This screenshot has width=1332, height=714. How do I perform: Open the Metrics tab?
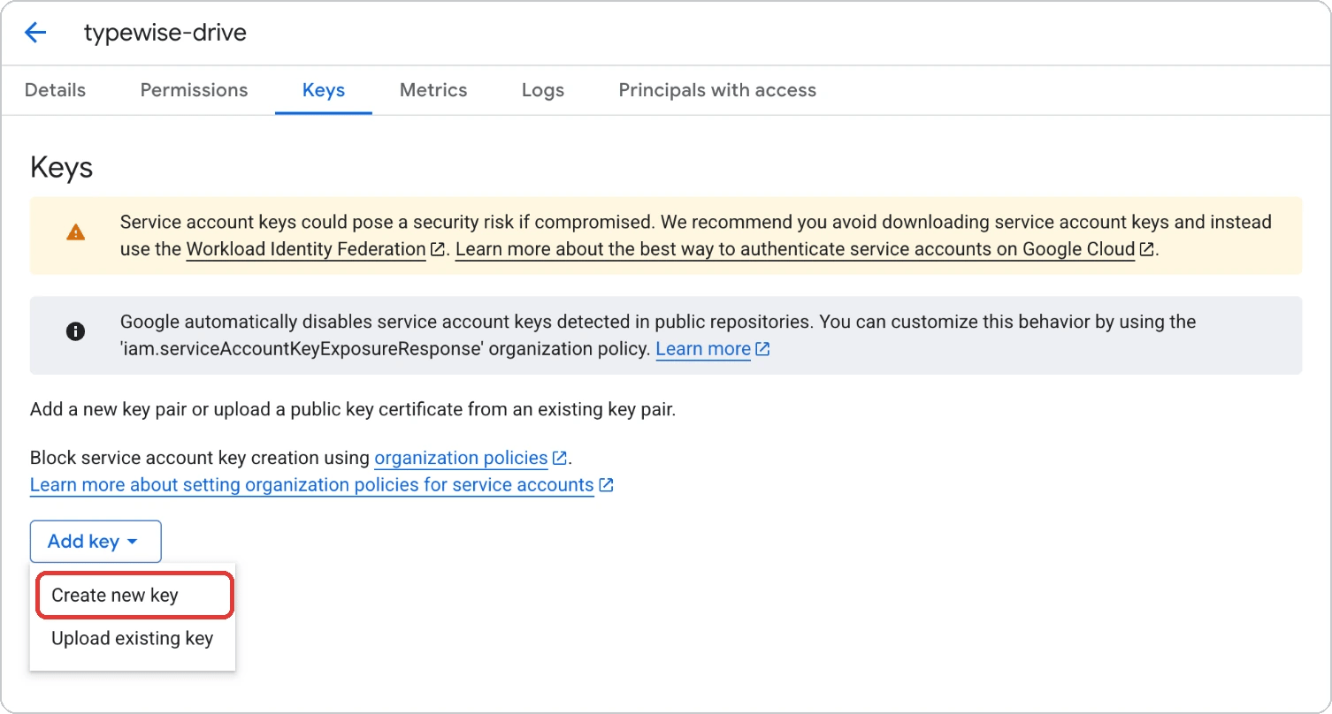click(433, 90)
